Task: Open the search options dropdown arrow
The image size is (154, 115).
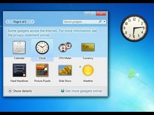Action: (x=104, y=22)
